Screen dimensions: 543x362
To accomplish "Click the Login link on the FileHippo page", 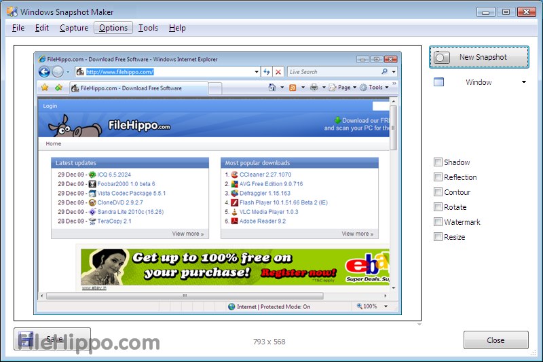I will (x=50, y=106).
